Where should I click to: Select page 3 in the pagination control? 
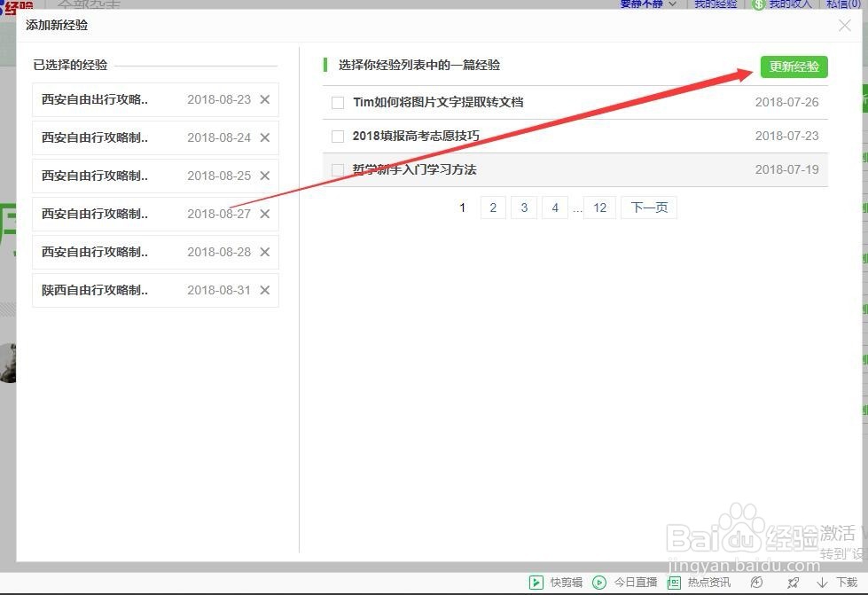(524, 207)
